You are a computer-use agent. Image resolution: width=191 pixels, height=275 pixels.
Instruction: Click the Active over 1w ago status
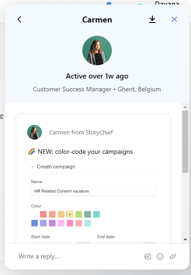coord(97,76)
